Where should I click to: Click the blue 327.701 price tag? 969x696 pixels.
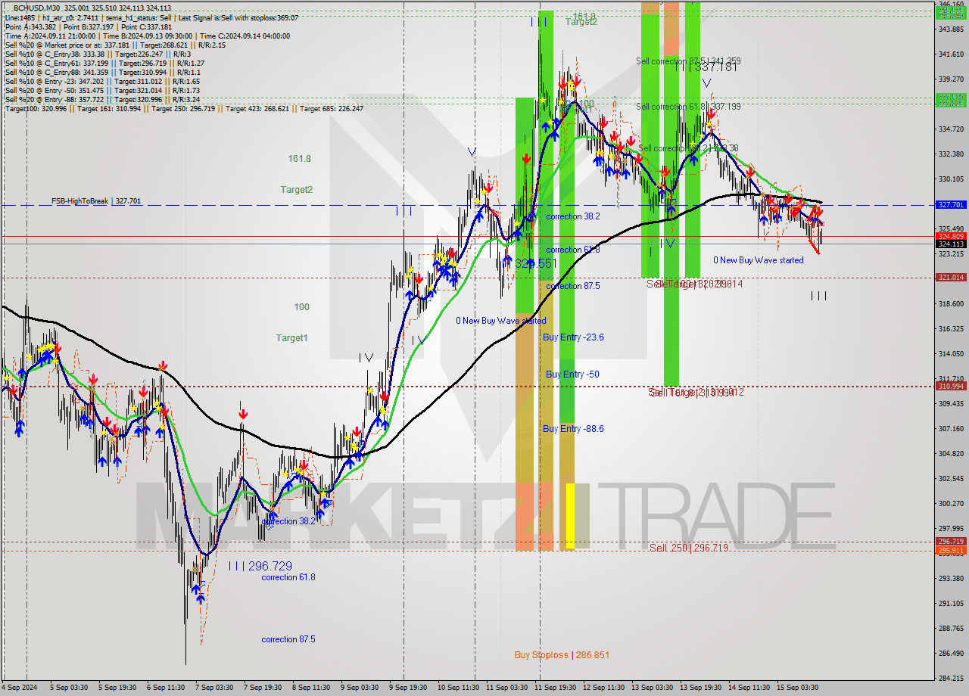click(x=952, y=205)
